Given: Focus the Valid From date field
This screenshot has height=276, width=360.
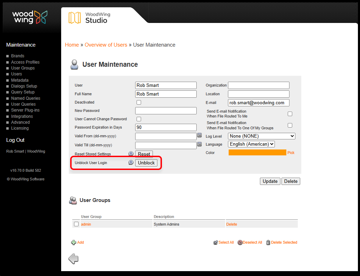Looking at the screenshot, I should tap(166, 136).
